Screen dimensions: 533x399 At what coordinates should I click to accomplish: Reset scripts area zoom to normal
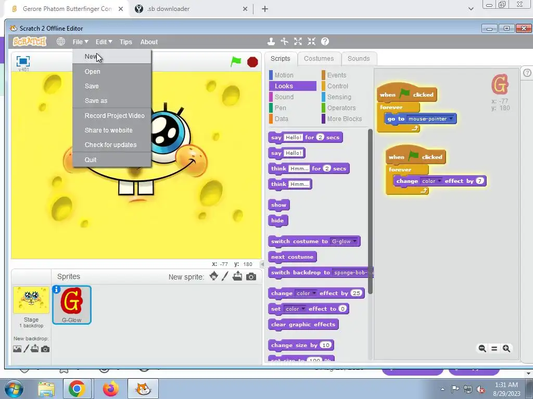(494, 349)
